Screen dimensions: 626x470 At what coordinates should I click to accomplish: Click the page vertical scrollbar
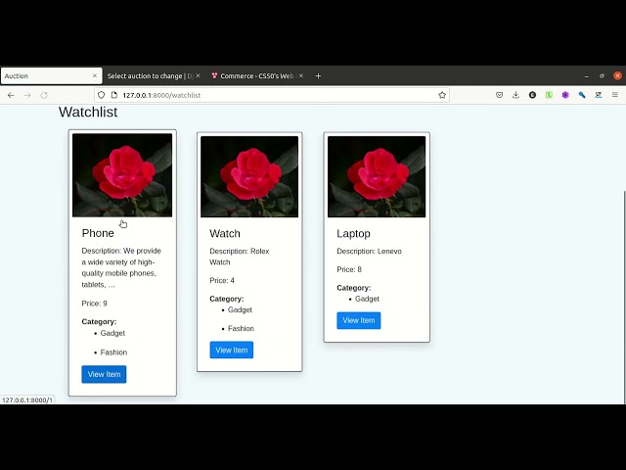[624, 298]
